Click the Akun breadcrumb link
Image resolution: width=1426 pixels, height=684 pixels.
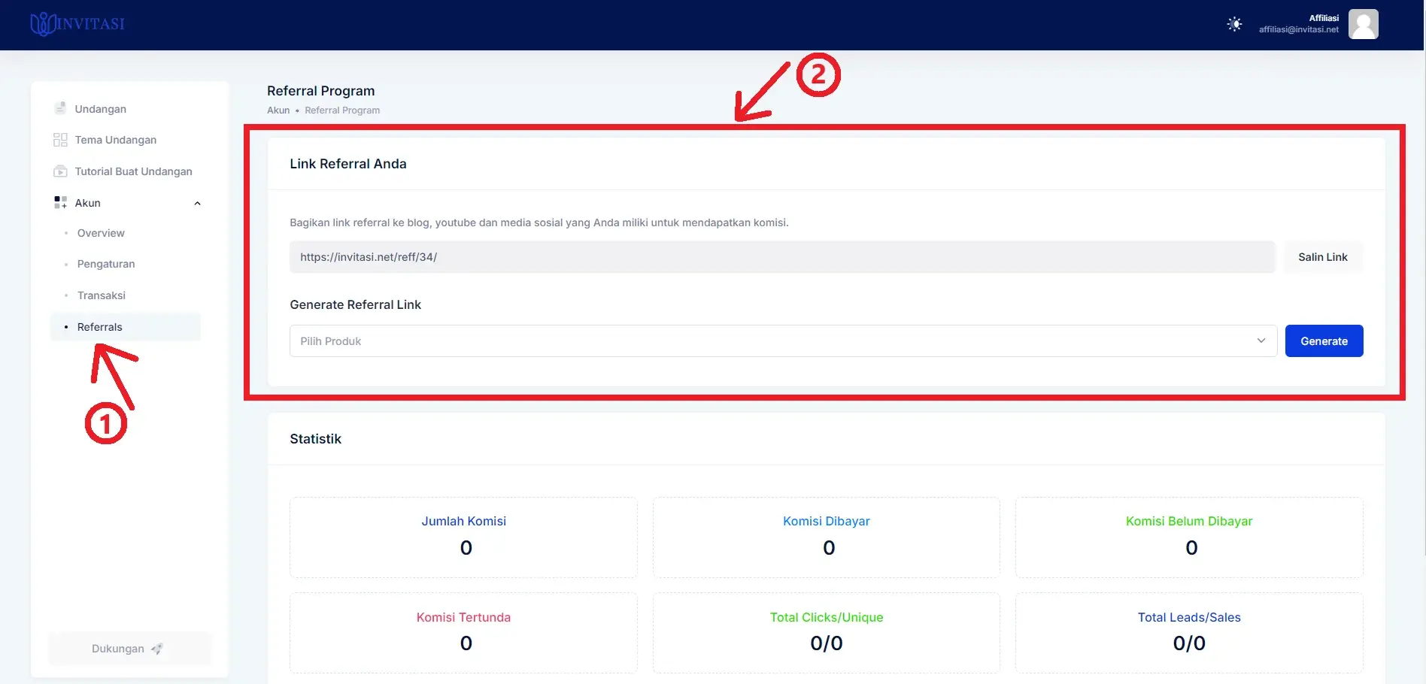[x=278, y=110]
